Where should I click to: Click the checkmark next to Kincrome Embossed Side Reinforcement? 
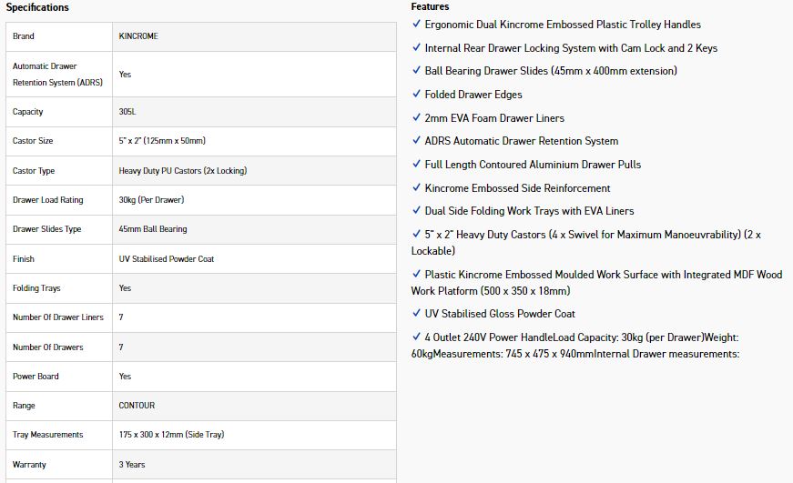[416, 188]
